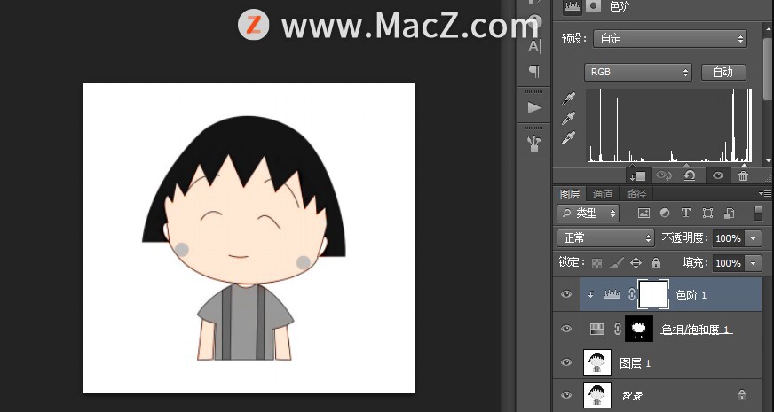Click the properties panel scrollbar thumb
This screenshot has height=412, width=774.
click(768, 69)
